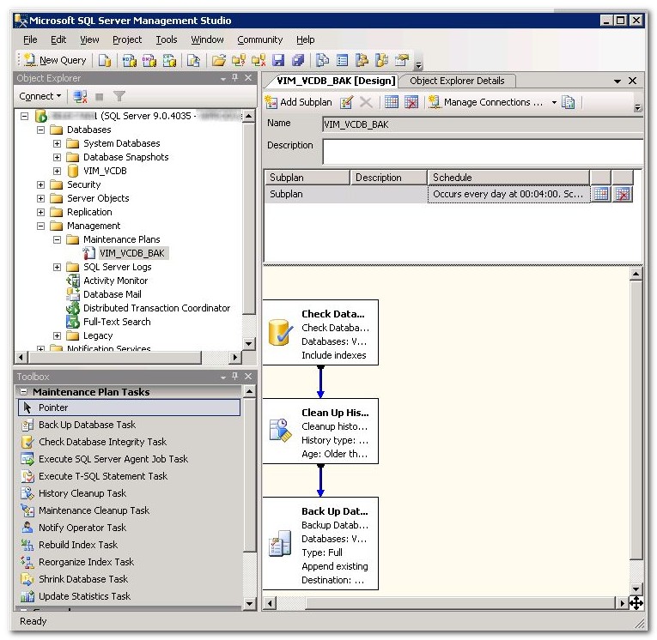Viewport: 657px width, 640px height.
Task: Click the Open File folder icon
Action: pyautogui.click(x=218, y=60)
